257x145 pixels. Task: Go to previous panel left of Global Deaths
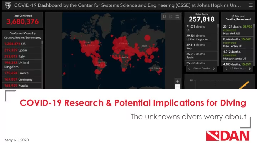(189, 69)
